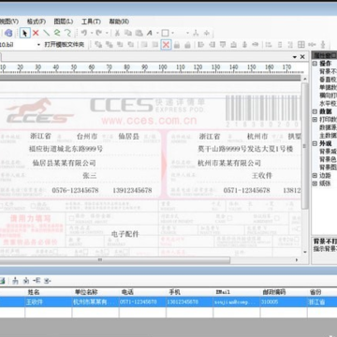Open the 帮助(H) menu

tap(119, 22)
